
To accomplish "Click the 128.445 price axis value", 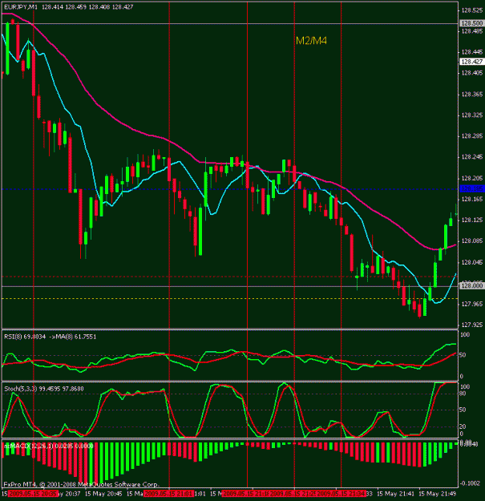I will tap(472, 52).
